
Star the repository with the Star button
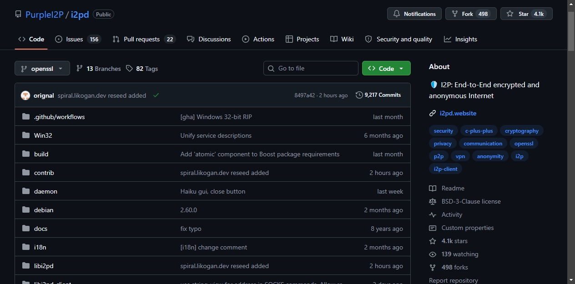point(526,14)
